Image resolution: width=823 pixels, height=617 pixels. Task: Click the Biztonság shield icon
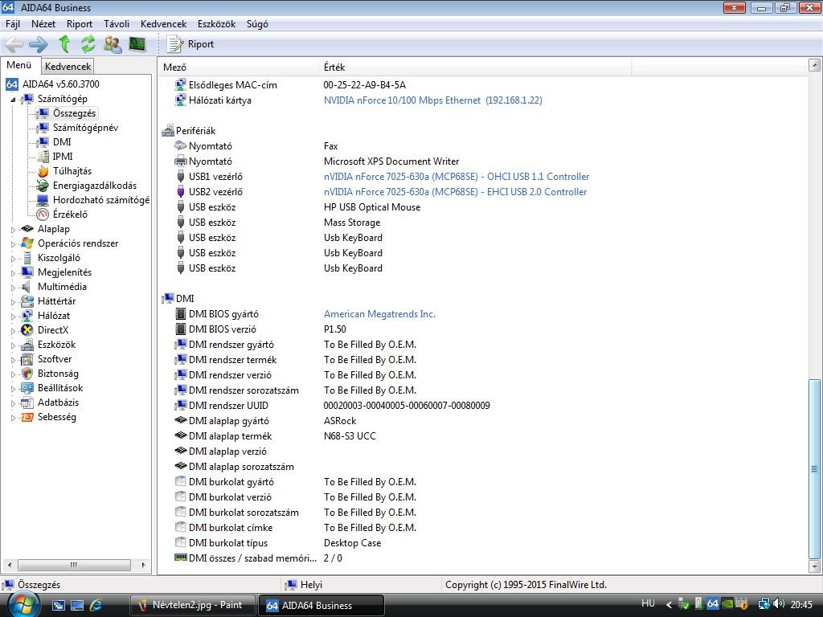[x=27, y=374]
